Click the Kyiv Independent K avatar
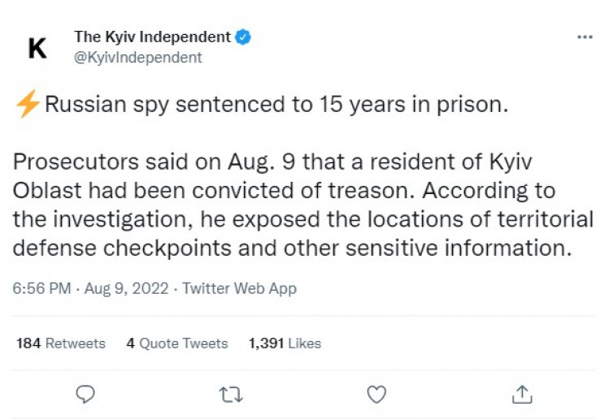600x419 pixels. point(37,48)
